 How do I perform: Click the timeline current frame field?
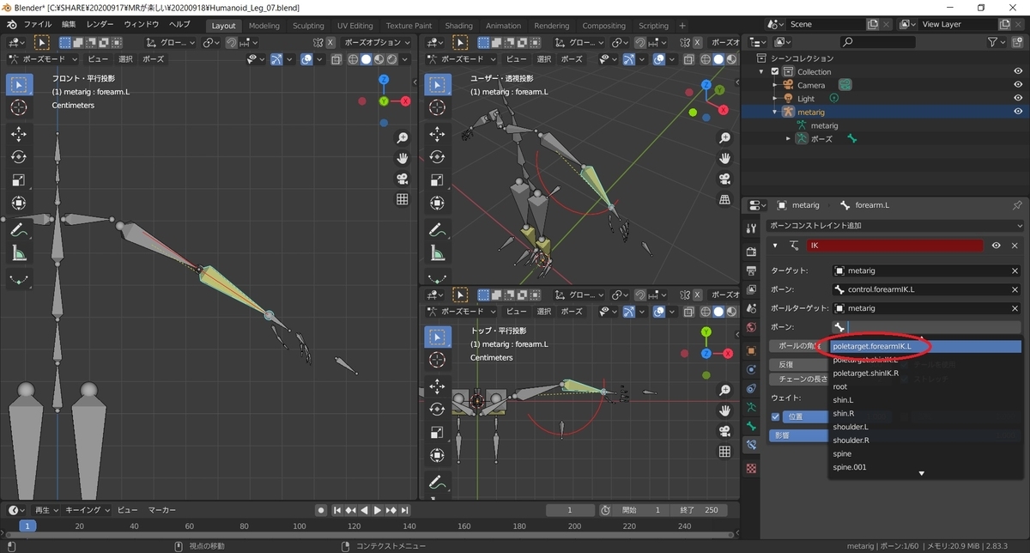pyautogui.click(x=568, y=510)
